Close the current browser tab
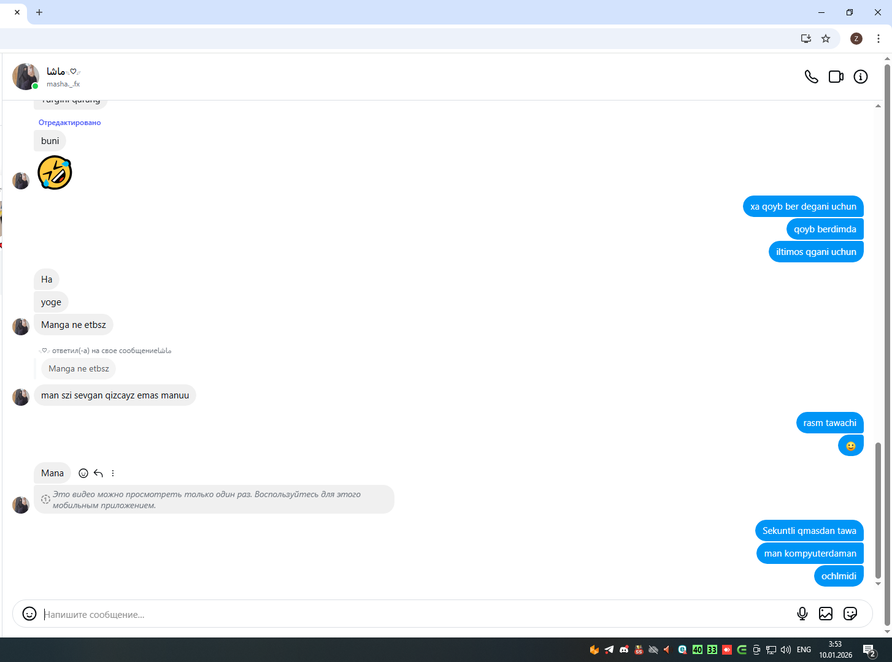The image size is (892, 662). pos(17,12)
